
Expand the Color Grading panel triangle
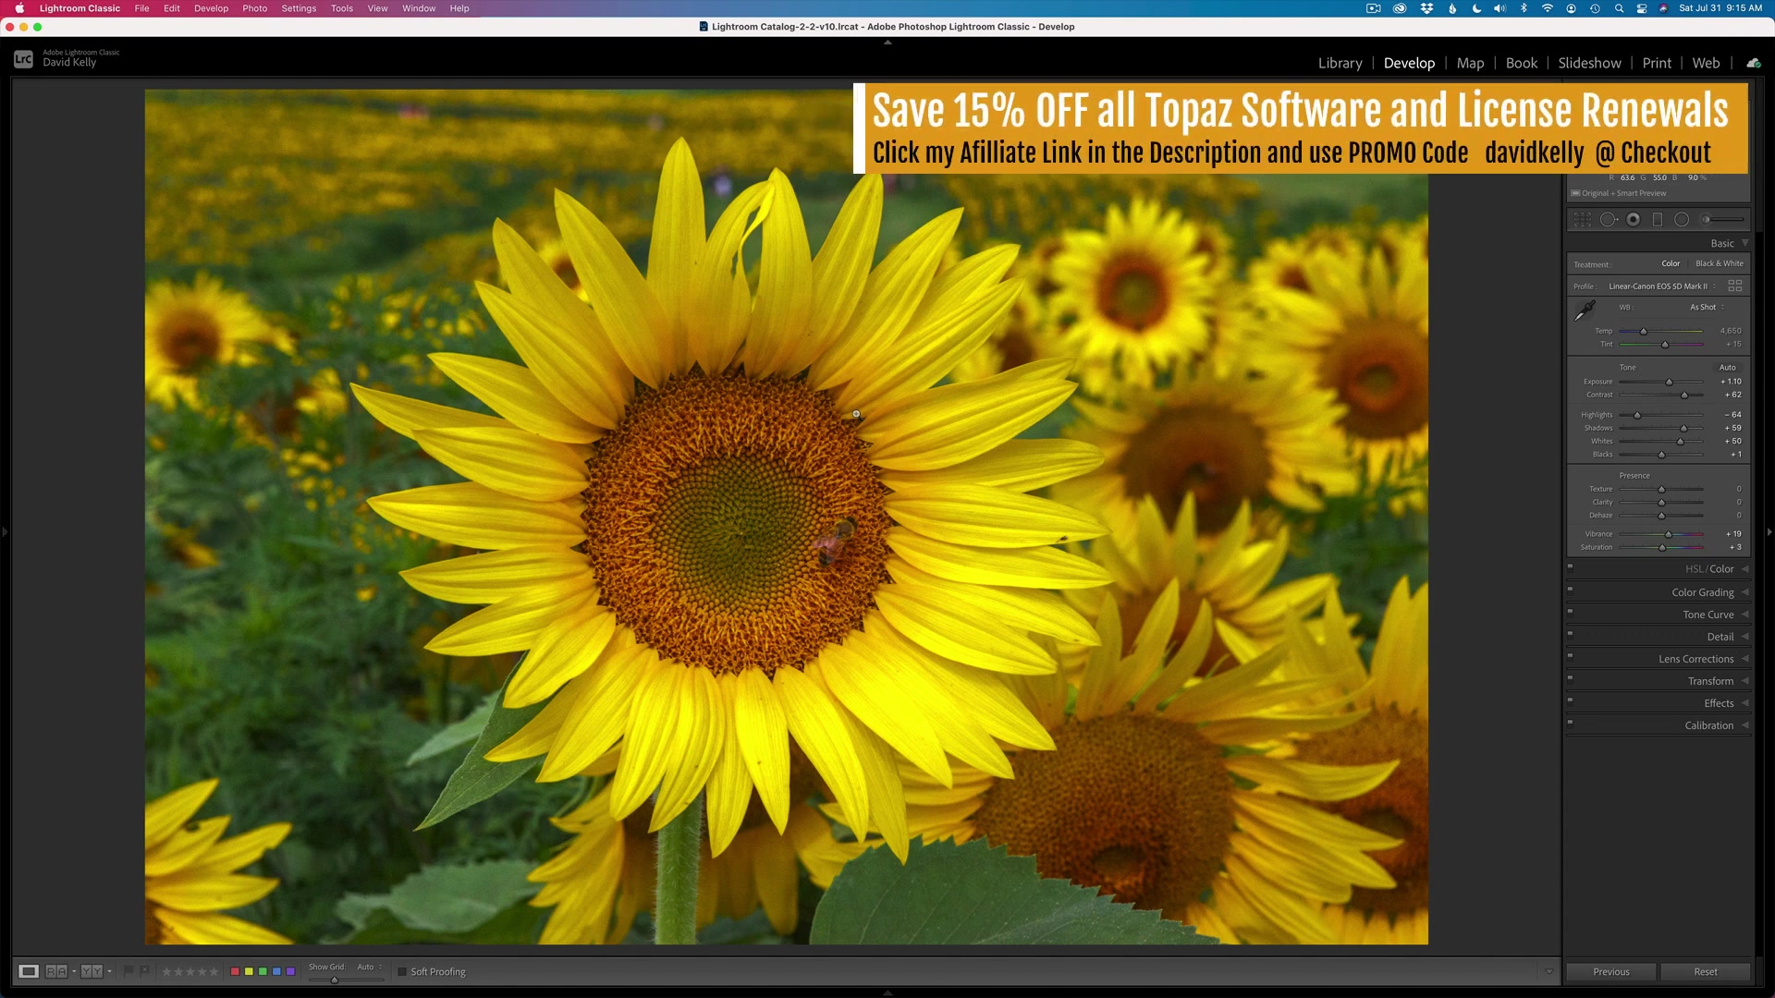1745,592
